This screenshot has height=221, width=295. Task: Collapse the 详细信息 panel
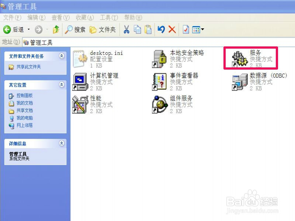tap(62, 143)
